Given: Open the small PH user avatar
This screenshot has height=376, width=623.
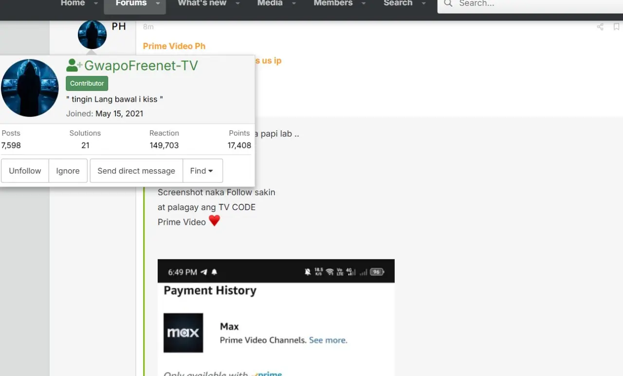Looking at the screenshot, I should (x=92, y=35).
